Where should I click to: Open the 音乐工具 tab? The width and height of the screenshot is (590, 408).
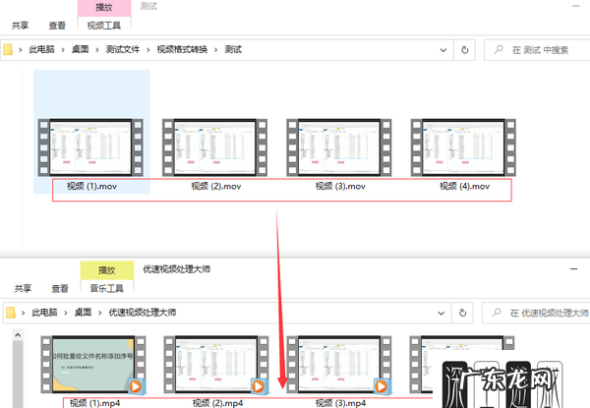[107, 288]
